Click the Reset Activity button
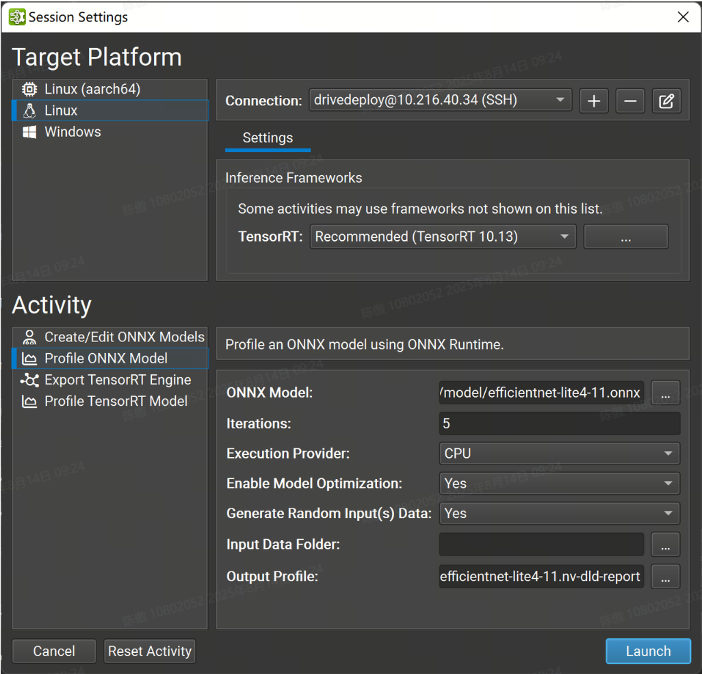Screen dimensions: 702x674 pyautogui.click(x=150, y=651)
